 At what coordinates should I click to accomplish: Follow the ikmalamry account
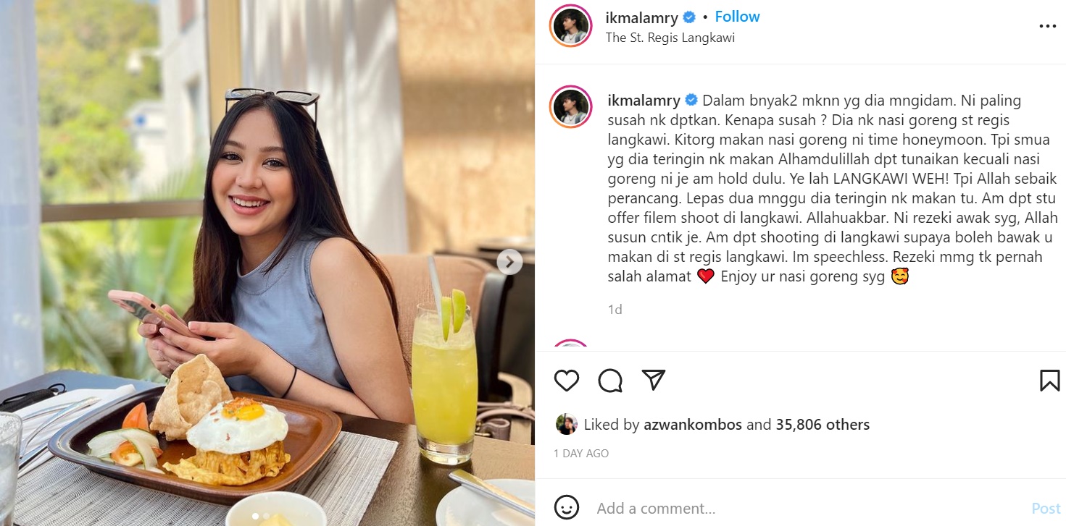tap(737, 17)
